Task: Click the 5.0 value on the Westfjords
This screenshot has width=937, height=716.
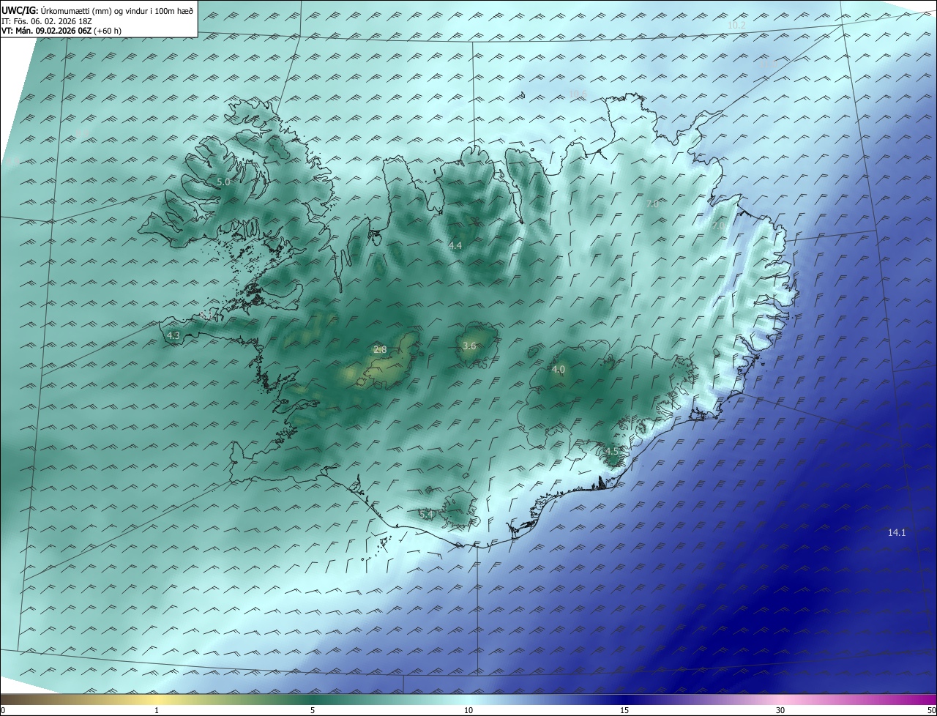Action: (223, 182)
